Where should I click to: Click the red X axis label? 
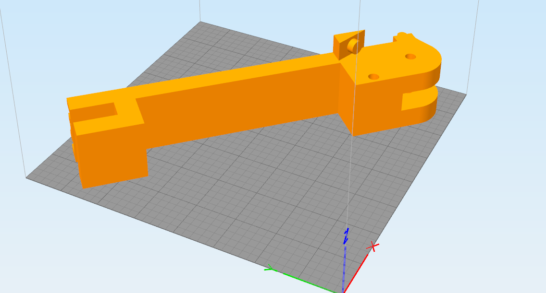coord(372,246)
